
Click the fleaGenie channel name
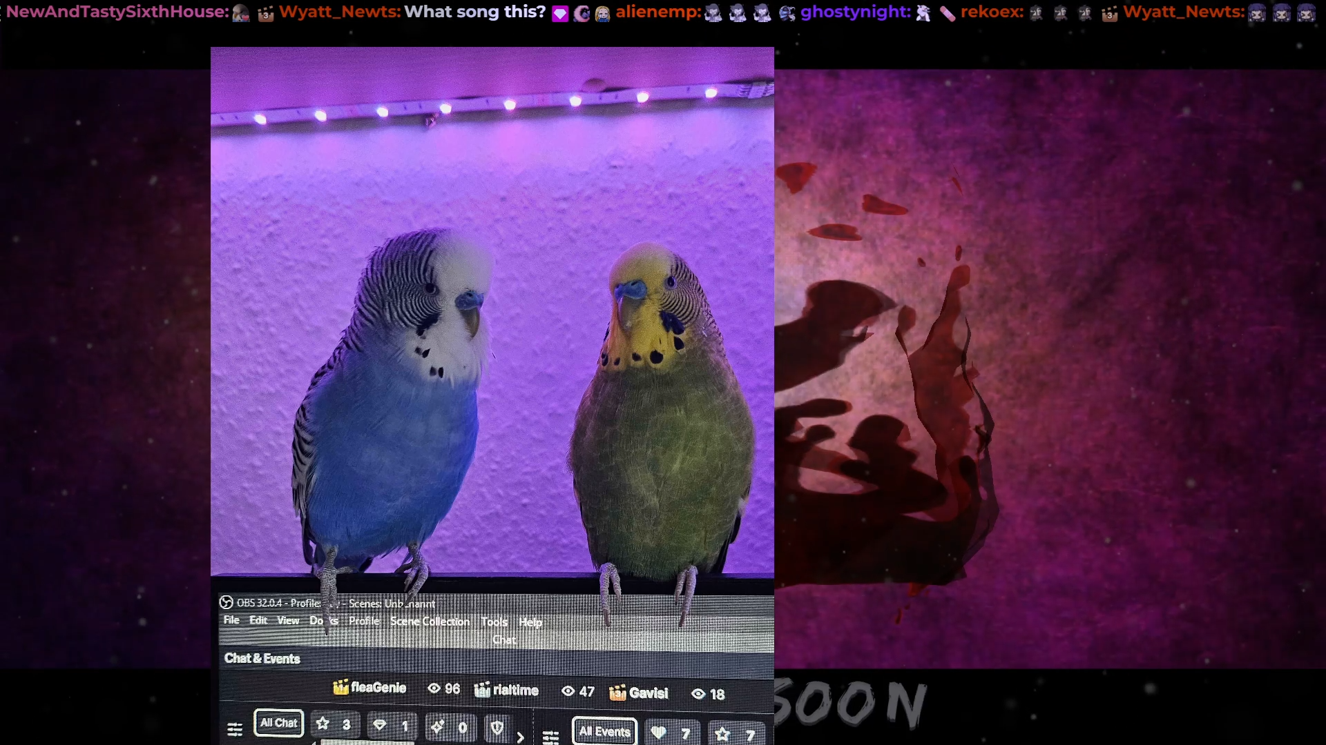point(378,687)
